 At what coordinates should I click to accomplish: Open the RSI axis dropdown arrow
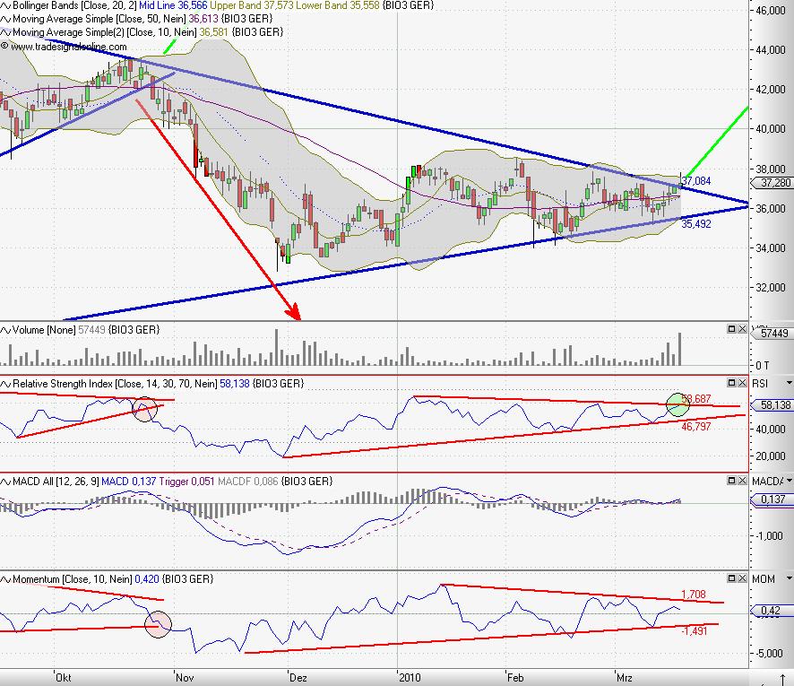[x=788, y=384]
